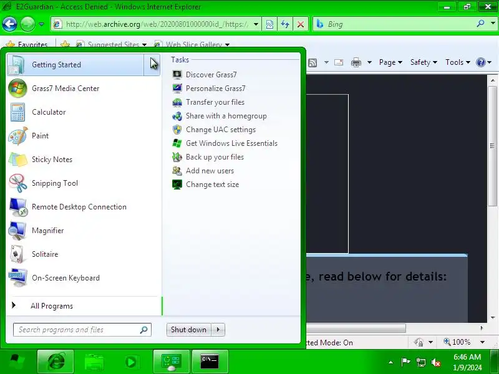The width and height of the screenshot is (499, 374).
Task: Open the recent pages dropdown arrow
Action: click(x=41, y=24)
